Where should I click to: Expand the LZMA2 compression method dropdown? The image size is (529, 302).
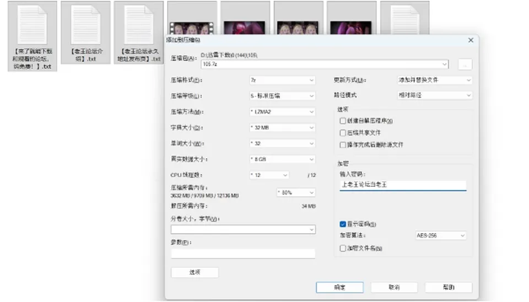(282, 112)
